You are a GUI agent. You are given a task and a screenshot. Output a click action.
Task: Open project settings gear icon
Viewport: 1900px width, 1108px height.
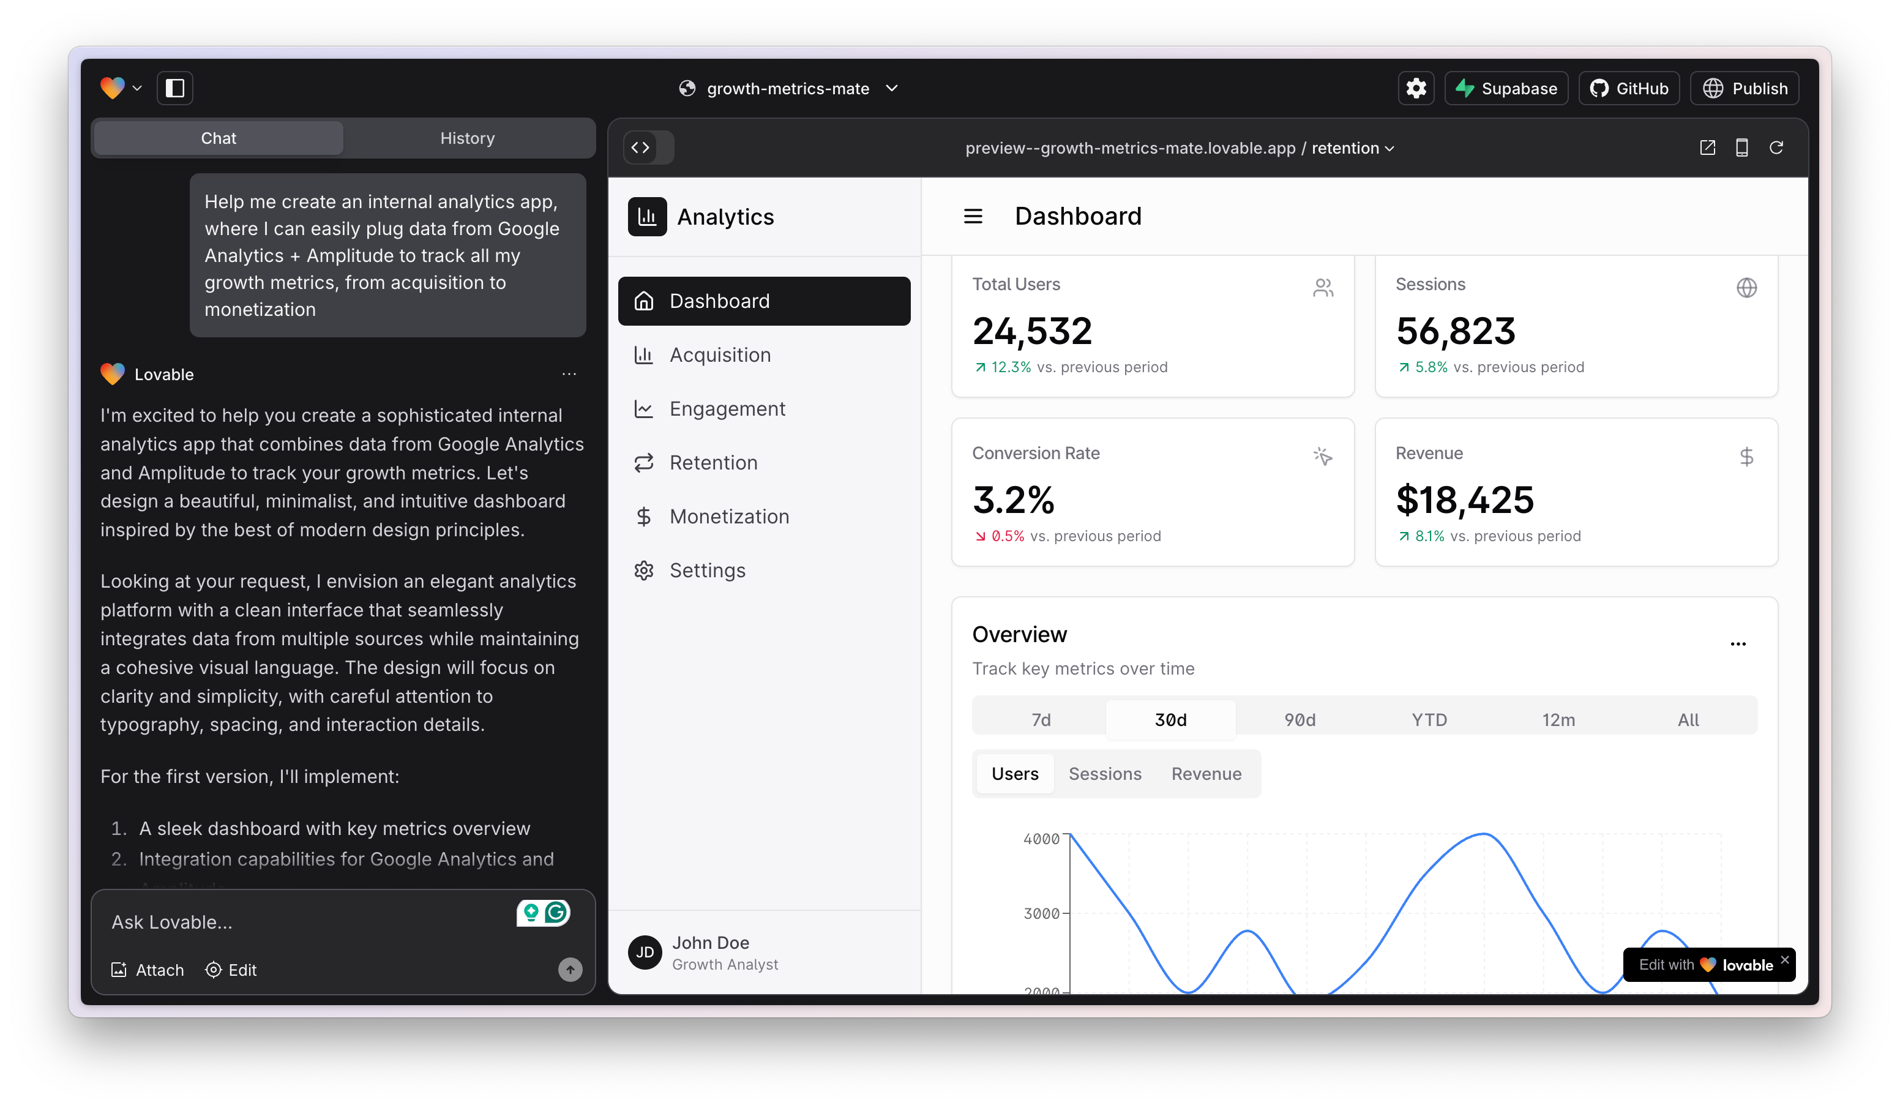pos(1416,88)
